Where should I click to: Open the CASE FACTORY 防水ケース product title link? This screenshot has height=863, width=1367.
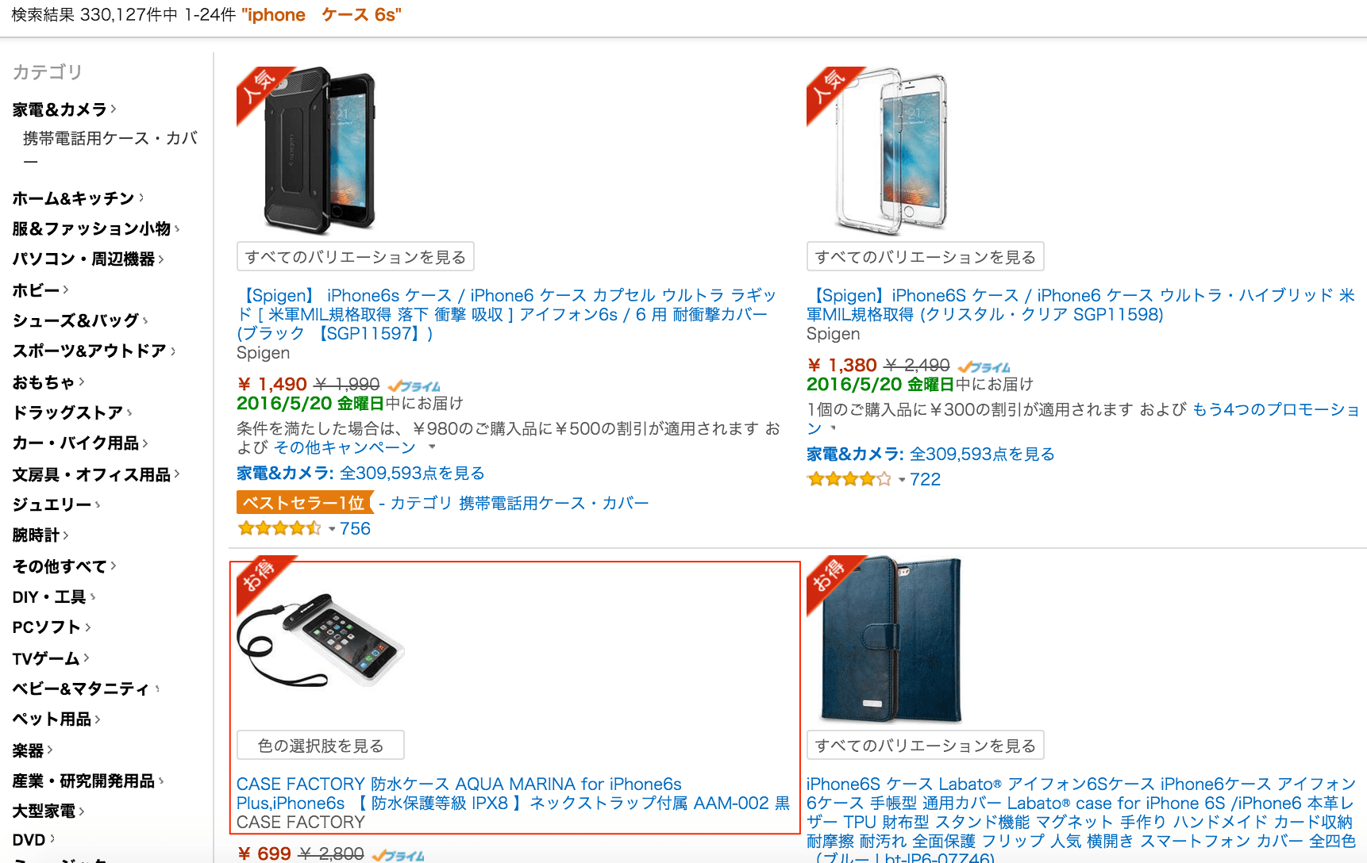click(513, 793)
